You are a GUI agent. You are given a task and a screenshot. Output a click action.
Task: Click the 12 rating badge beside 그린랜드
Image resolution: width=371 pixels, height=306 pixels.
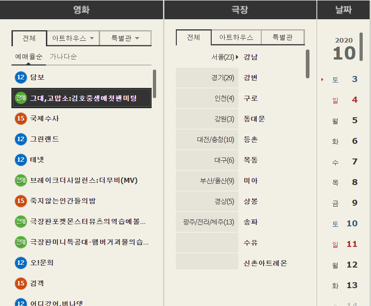21,139
